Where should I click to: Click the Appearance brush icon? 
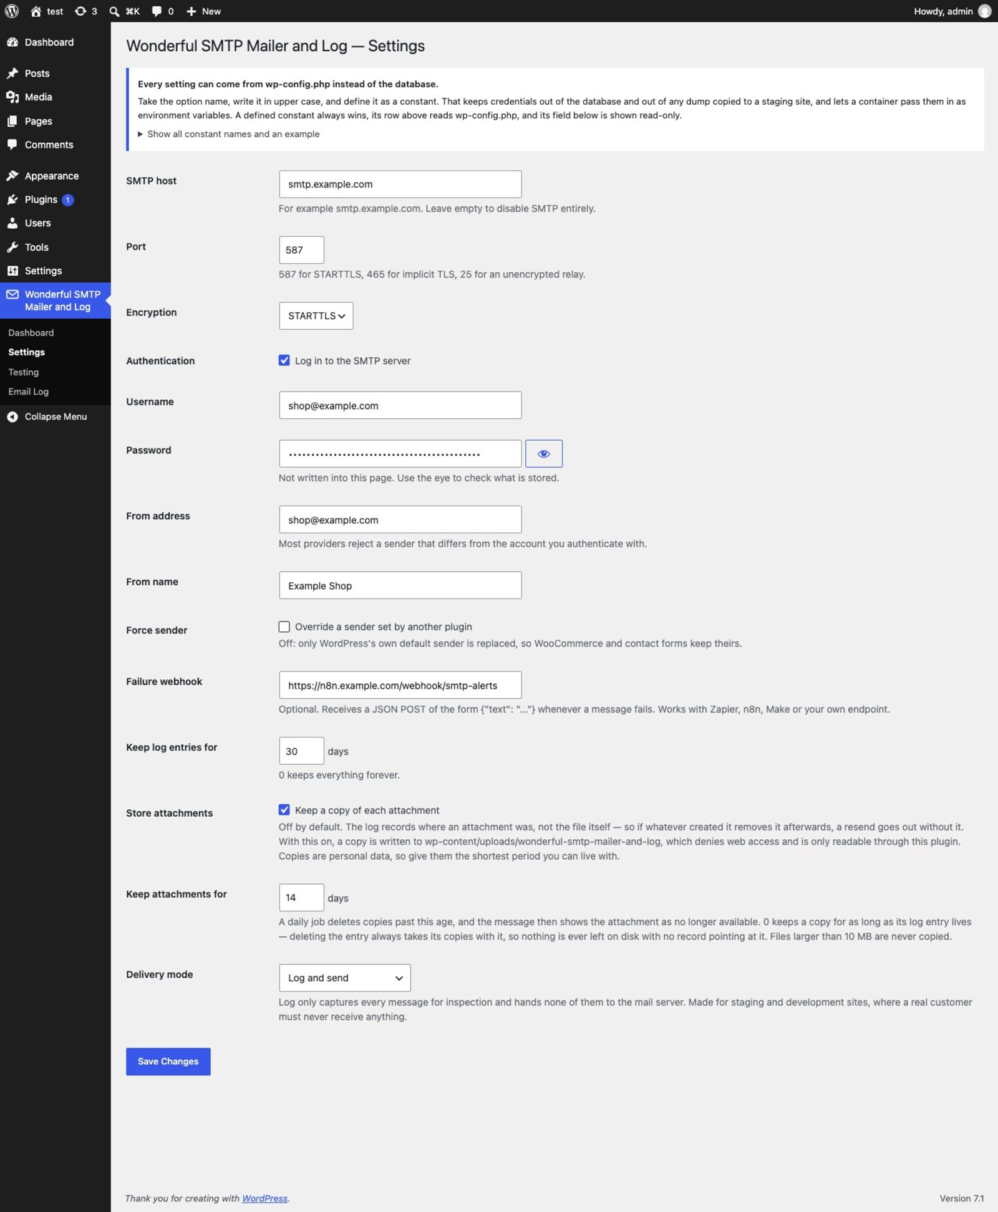coord(12,176)
